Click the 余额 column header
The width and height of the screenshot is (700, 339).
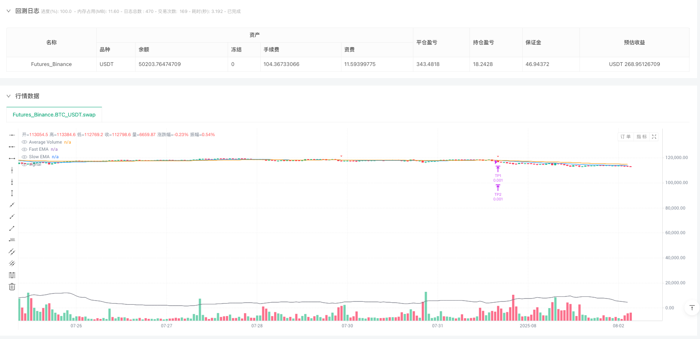pos(182,50)
